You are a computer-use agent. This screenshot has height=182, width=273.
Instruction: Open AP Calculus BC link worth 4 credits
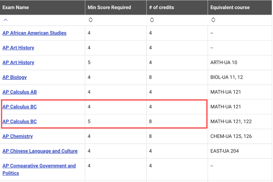coord(20,107)
